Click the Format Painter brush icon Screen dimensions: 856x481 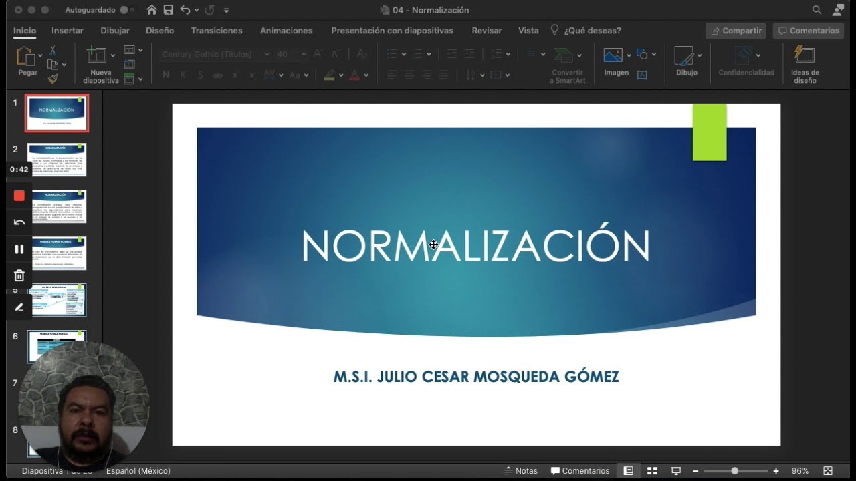[53, 79]
